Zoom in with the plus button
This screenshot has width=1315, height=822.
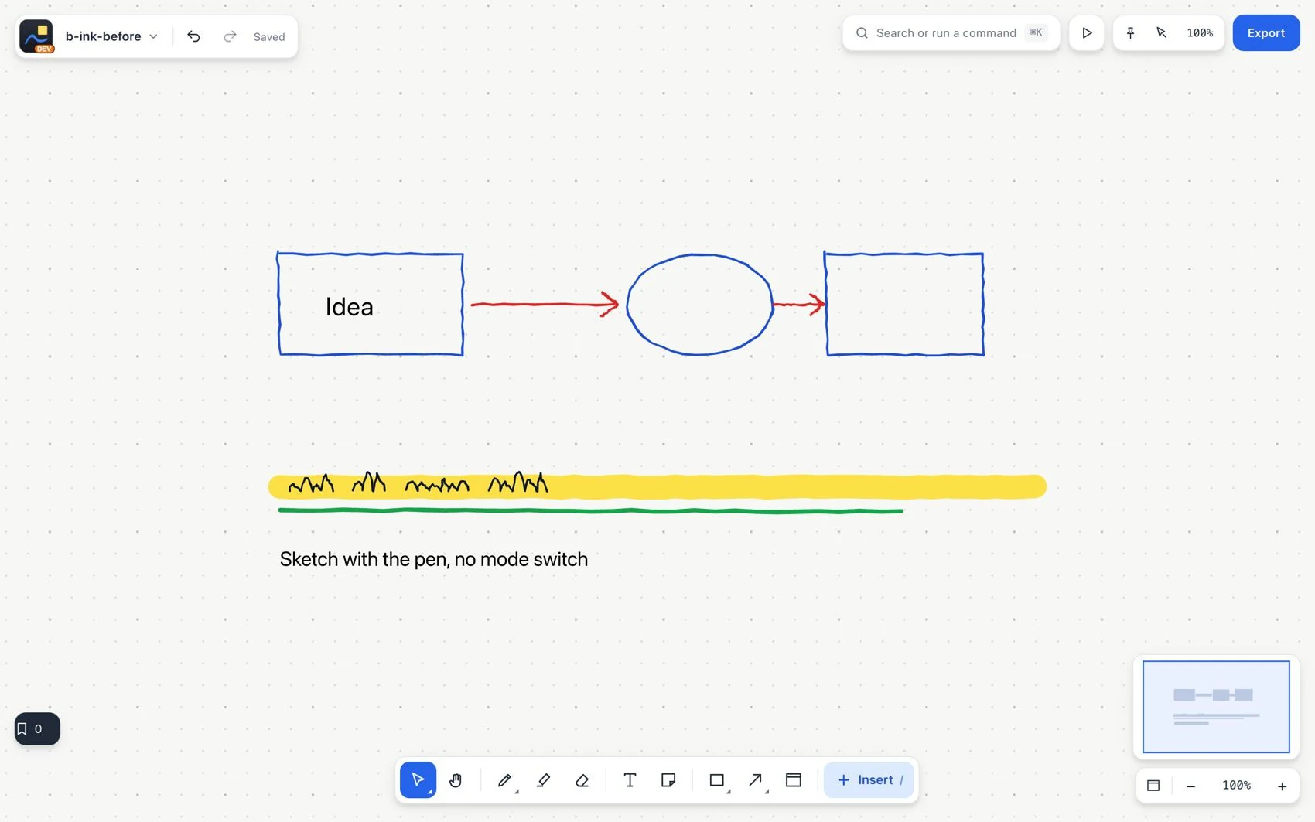tap(1282, 786)
